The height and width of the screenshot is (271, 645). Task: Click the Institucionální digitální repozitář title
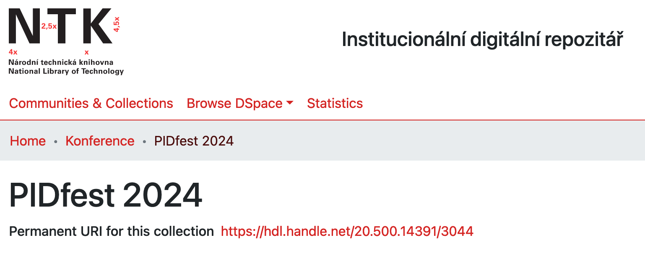[482, 40]
